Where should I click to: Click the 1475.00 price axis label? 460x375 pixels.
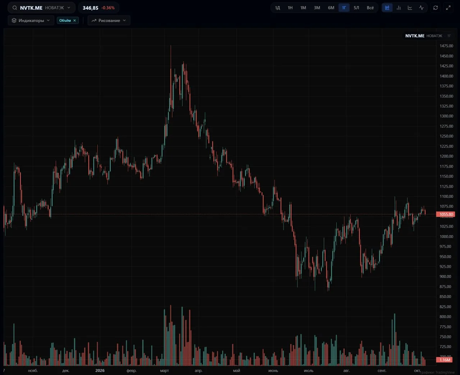446,46
